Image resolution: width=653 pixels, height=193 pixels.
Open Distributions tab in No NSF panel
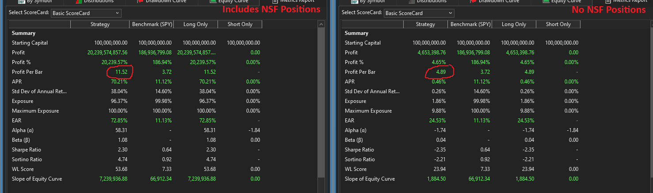tap(427, 2)
